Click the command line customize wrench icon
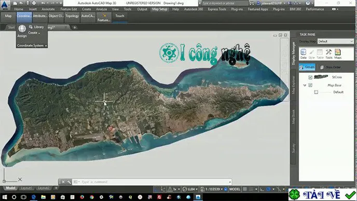 (x=69, y=182)
